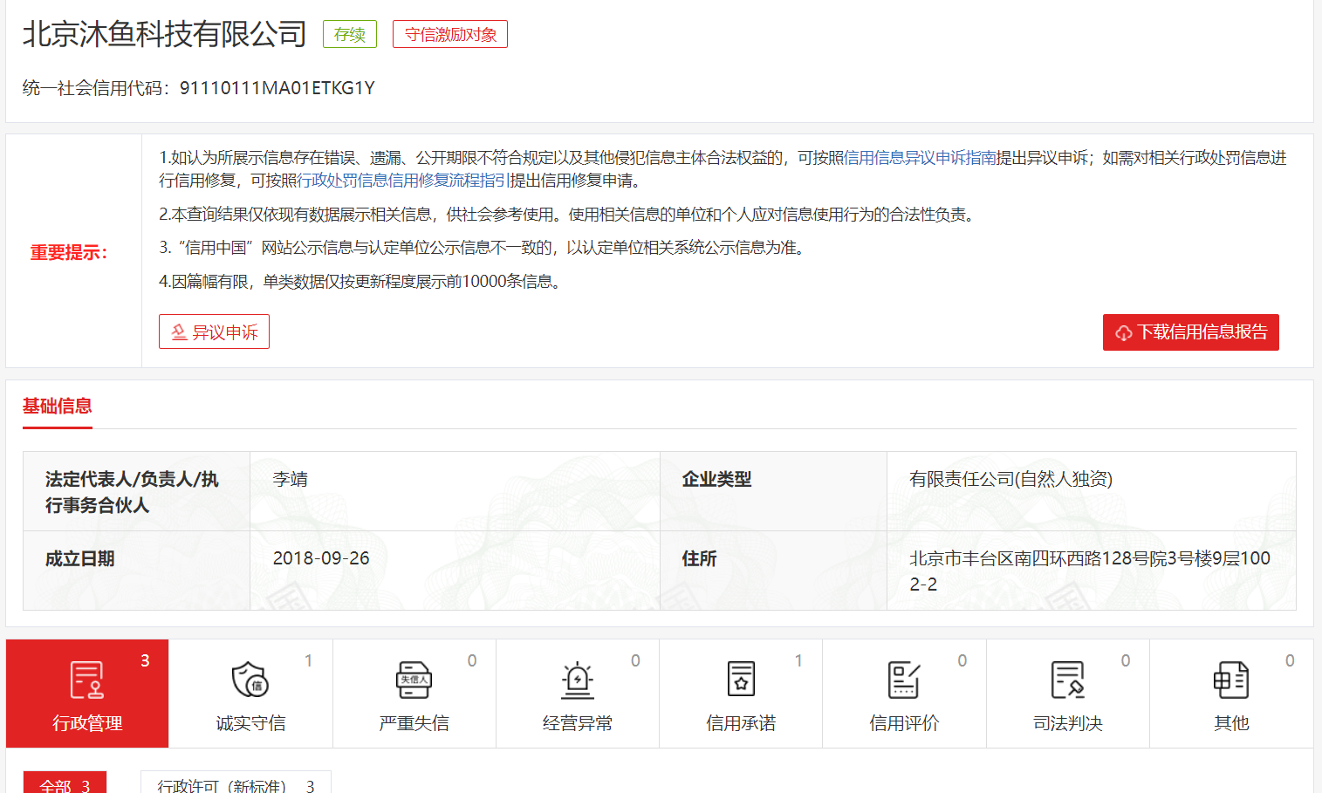Open the 信用信息异议申诉指南 link
This screenshot has height=793, width=1322.
(x=920, y=158)
